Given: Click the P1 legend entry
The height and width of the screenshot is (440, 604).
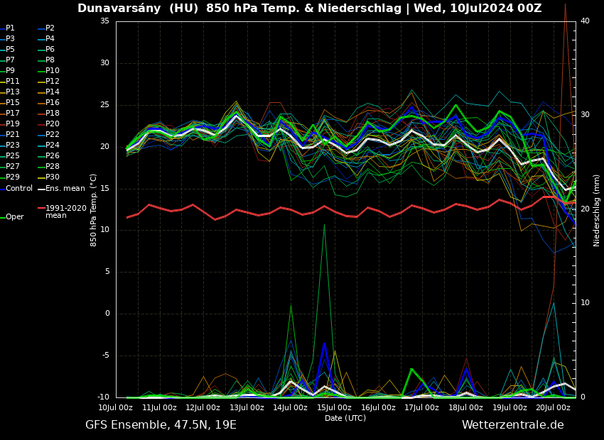Looking at the screenshot, I should point(10,28).
